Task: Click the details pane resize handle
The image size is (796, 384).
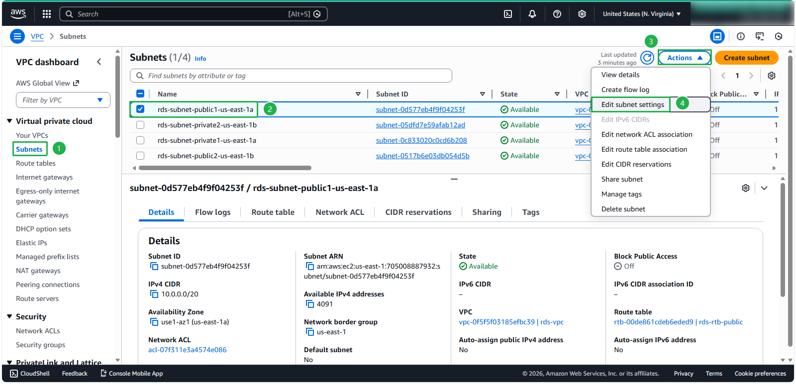Action: pos(454,179)
